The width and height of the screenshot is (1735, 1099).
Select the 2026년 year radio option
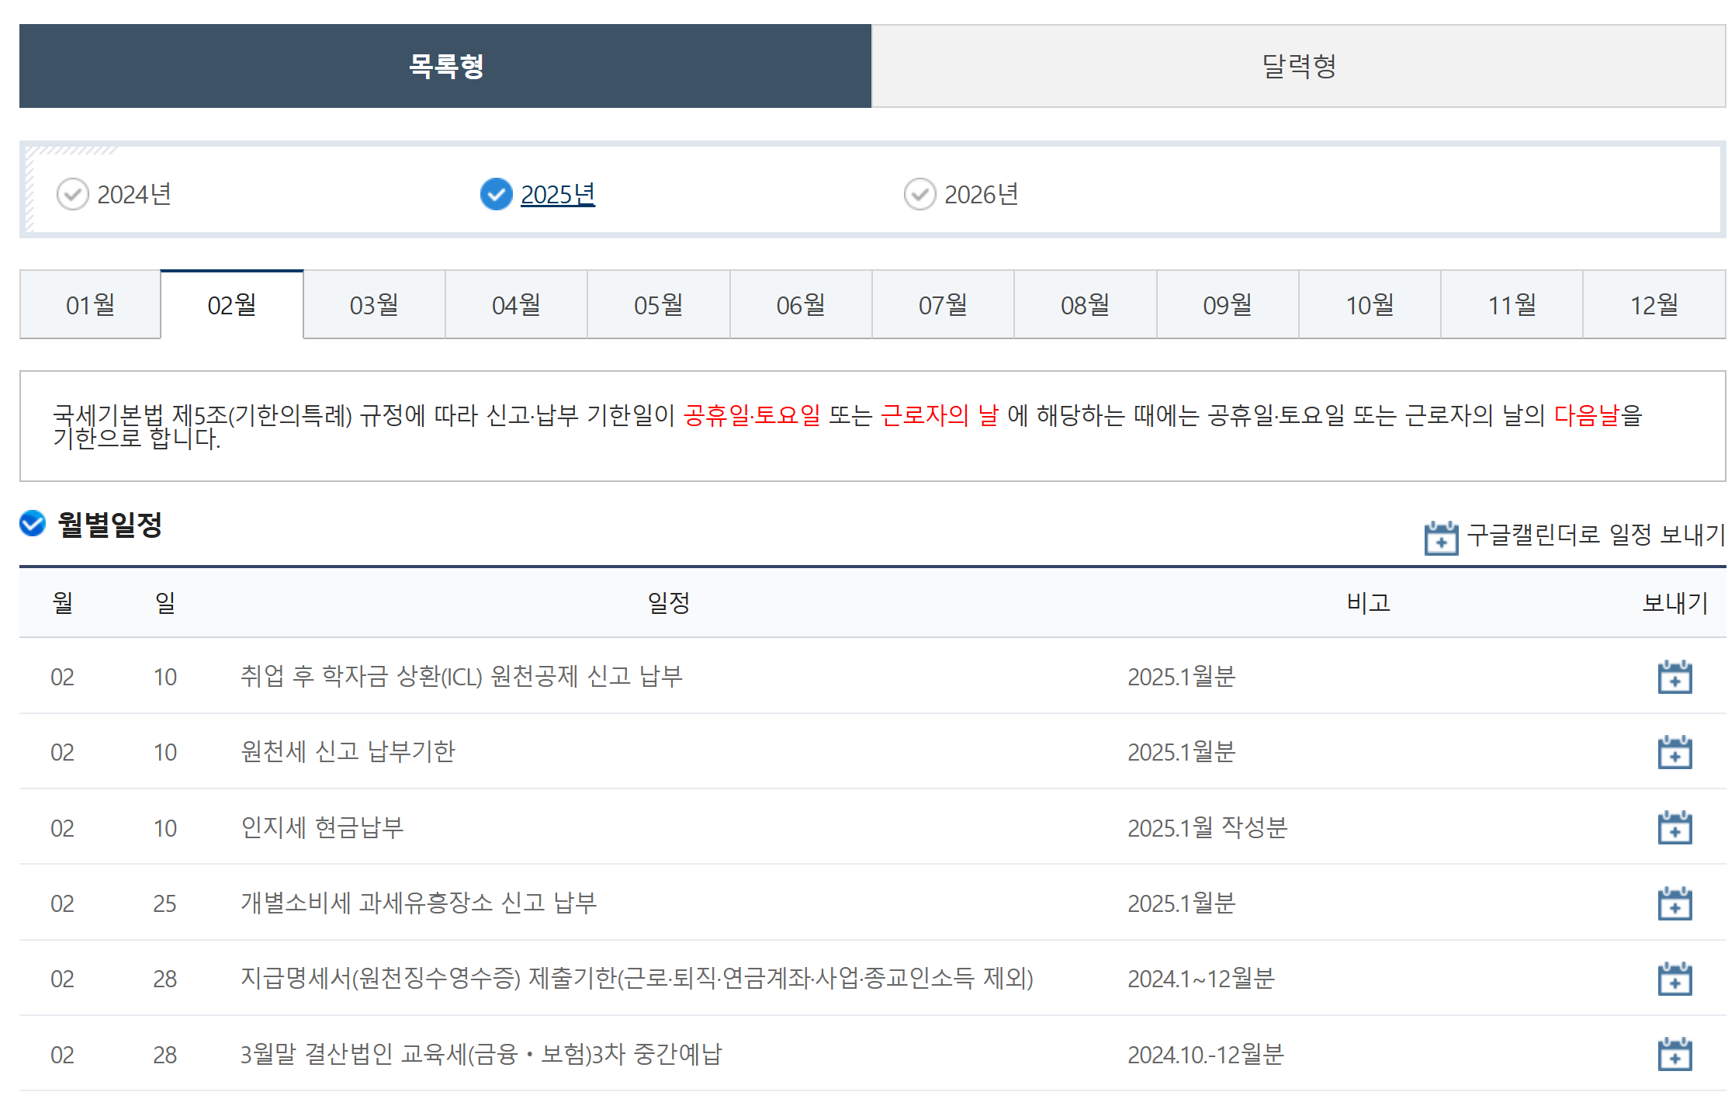[x=920, y=194]
